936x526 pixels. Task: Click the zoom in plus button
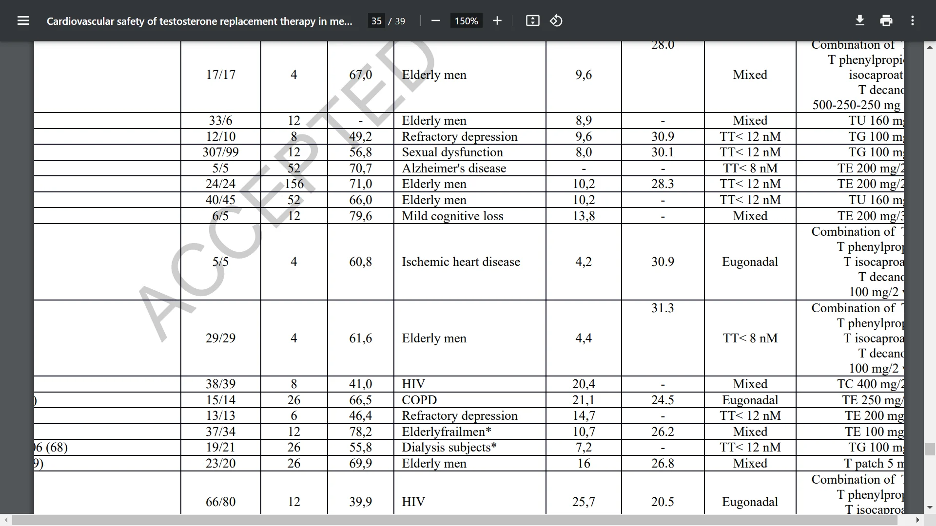[497, 20]
